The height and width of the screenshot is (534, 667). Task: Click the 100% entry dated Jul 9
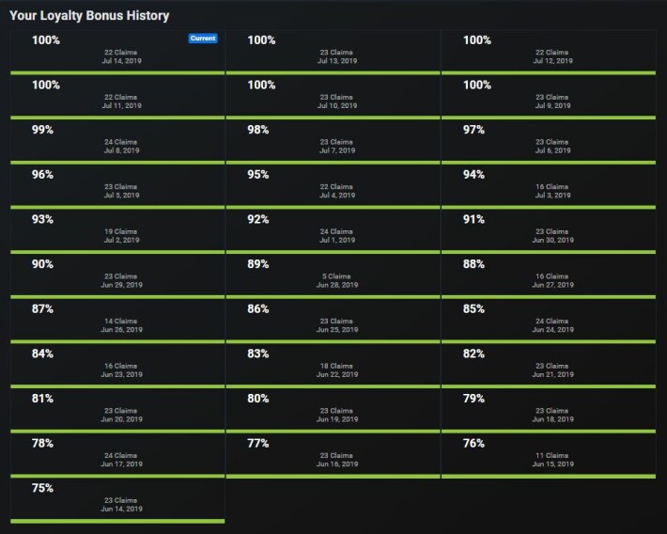tap(549, 97)
